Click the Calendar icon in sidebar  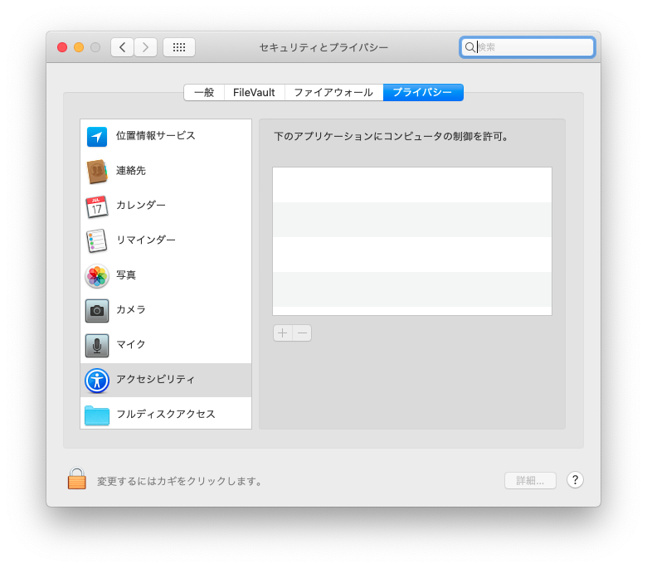[97, 206]
